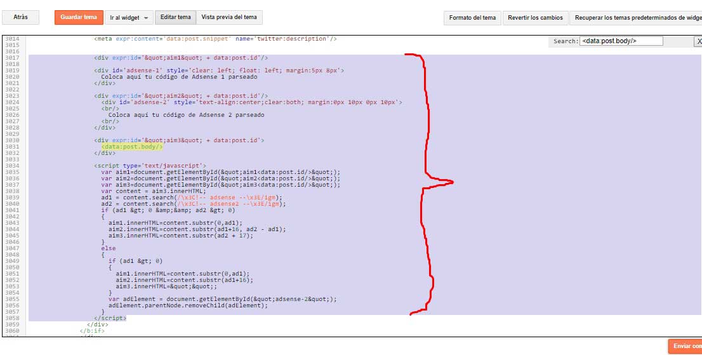Click line number 3017 in gutter

(x=13, y=58)
